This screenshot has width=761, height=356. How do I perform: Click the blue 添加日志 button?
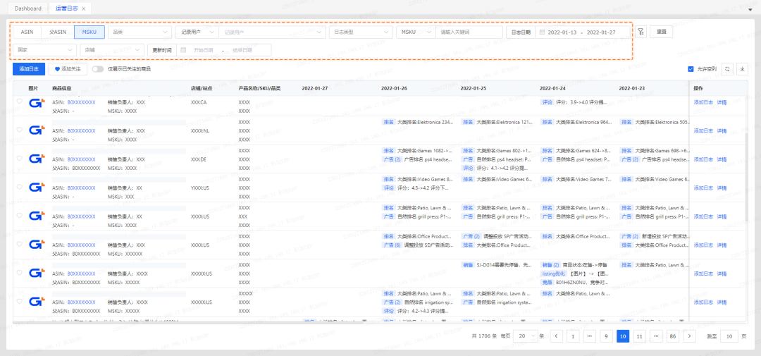(30, 69)
